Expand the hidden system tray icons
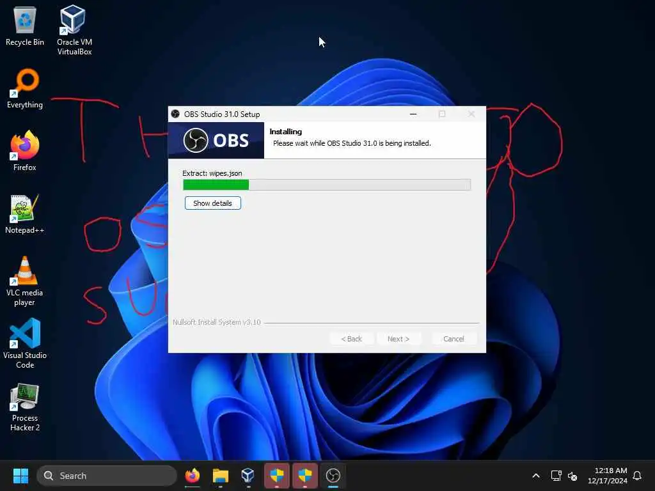This screenshot has height=491, width=655. pyautogui.click(x=536, y=476)
